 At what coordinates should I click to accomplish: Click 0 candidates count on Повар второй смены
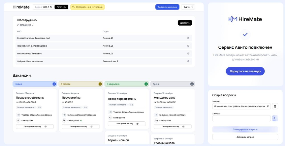click(18, 120)
